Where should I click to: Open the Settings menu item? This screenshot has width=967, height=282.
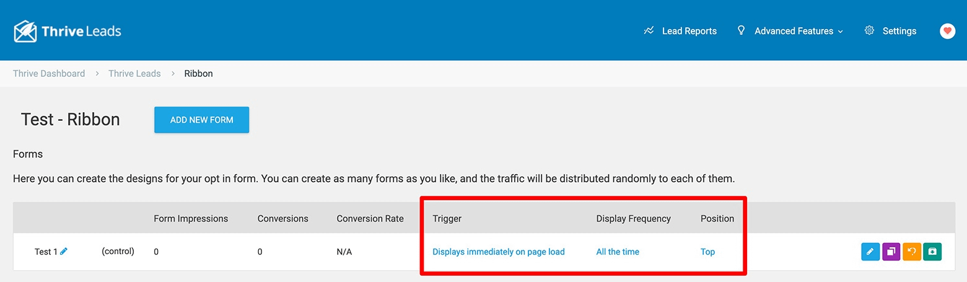click(x=899, y=31)
